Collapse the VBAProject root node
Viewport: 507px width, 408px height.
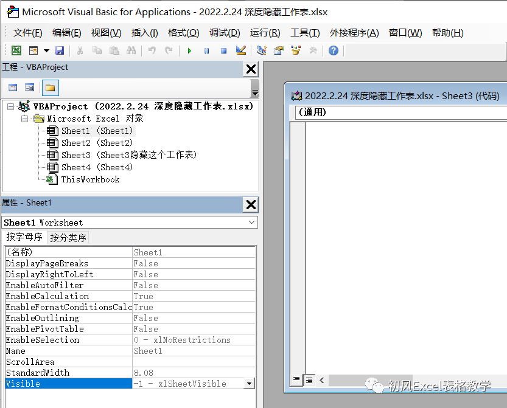(x=10, y=106)
